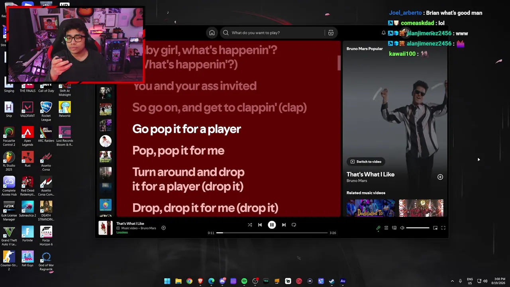Open Steam from the taskbar
Image resolution: width=510 pixels, height=287 pixels.
(331, 281)
